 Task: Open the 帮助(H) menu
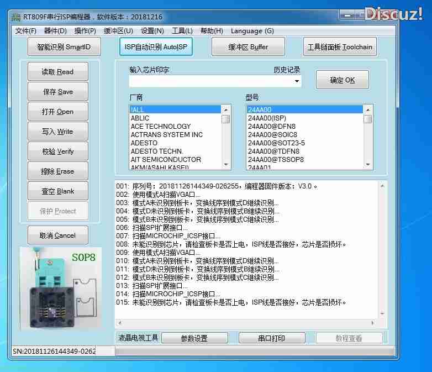pyautogui.click(x=212, y=31)
